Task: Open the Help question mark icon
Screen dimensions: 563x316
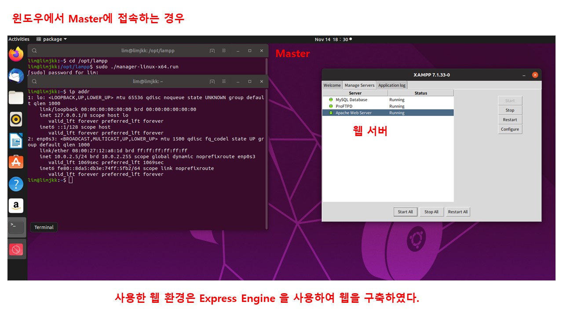Action: tap(16, 184)
